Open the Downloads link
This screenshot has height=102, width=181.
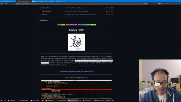pos(71,71)
